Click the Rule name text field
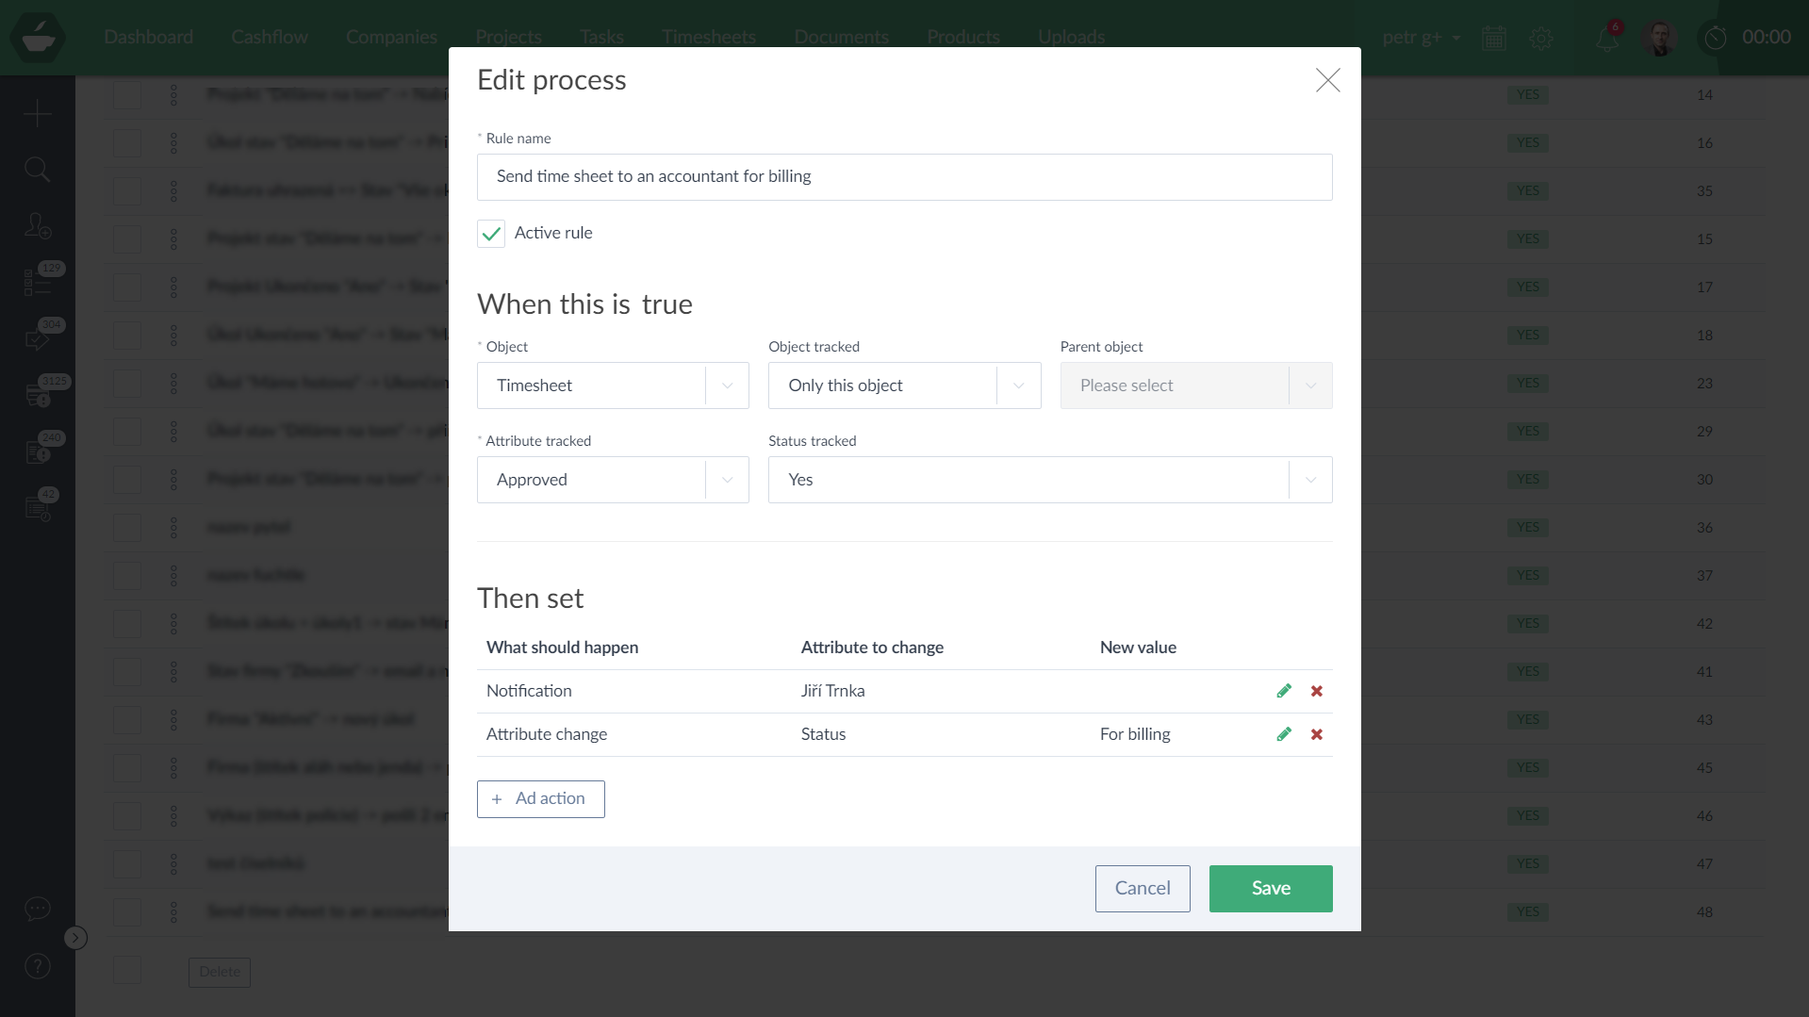 pos(904,177)
